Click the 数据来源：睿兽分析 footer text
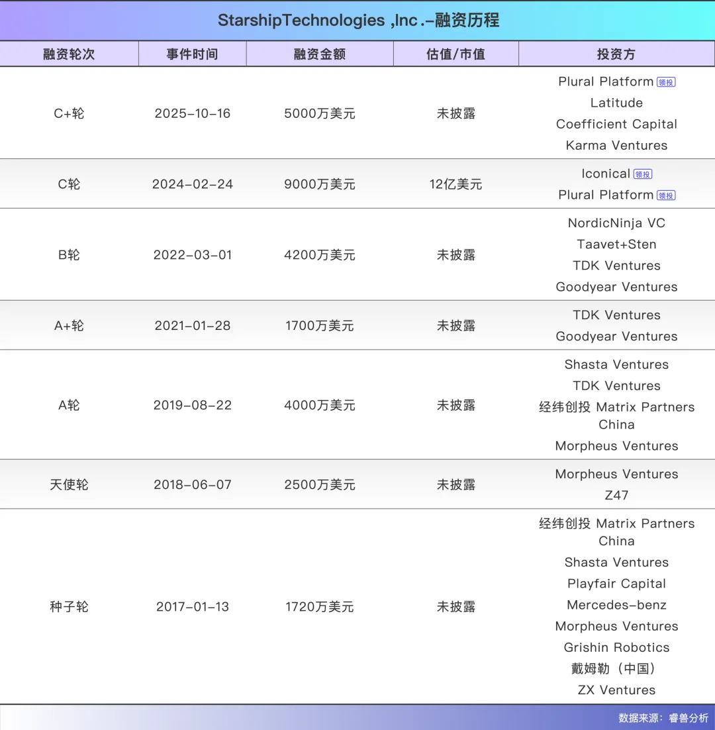Screen dimensions: 715x730 pos(663,718)
